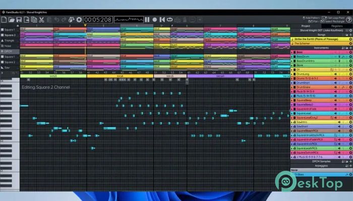Open properties gear for the Bass instrument

pos(350,52)
